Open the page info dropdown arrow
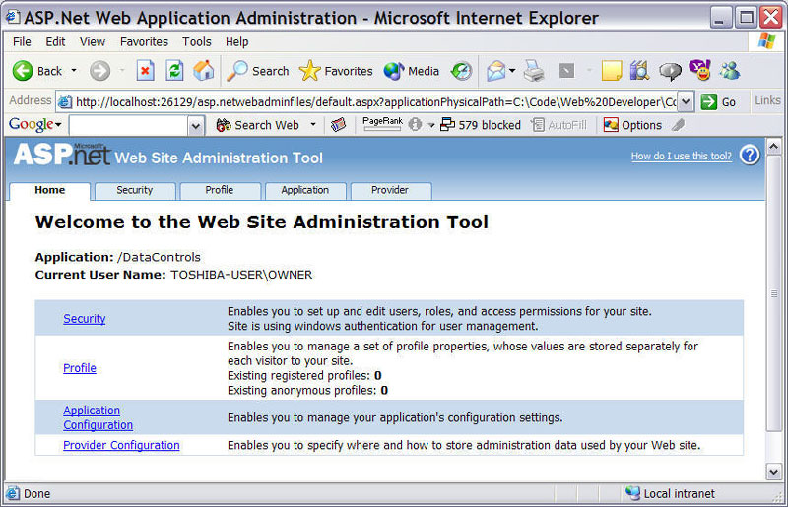 pyautogui.click(x=430, y=125)
